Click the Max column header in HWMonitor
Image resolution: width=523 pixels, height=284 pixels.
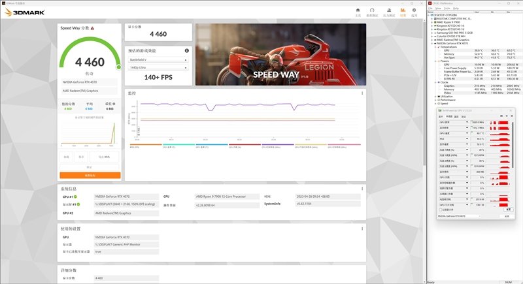[509, 12]
